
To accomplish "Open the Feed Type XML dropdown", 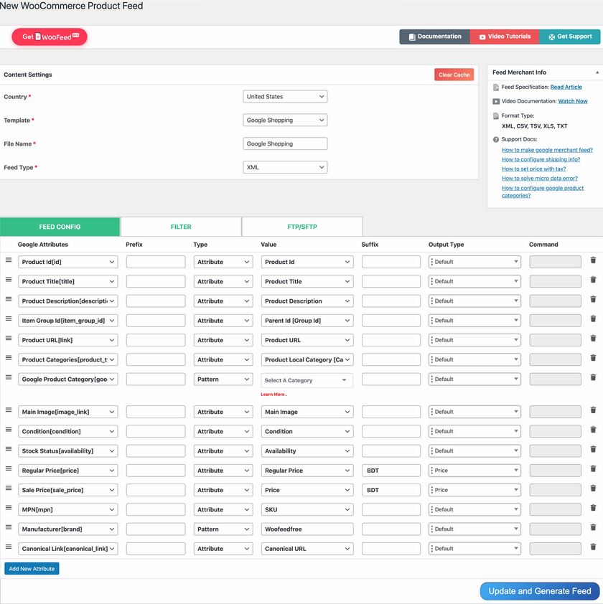I will pyautogui.click(x=285, y=167).
